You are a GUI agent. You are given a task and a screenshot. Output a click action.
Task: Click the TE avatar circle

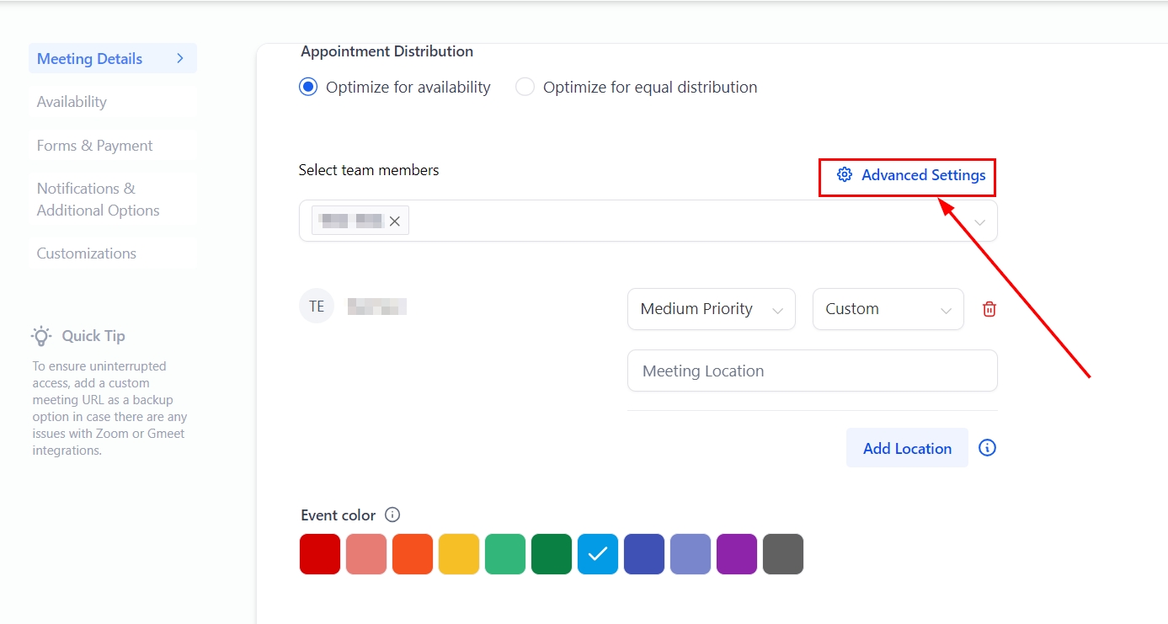point(317,307)
